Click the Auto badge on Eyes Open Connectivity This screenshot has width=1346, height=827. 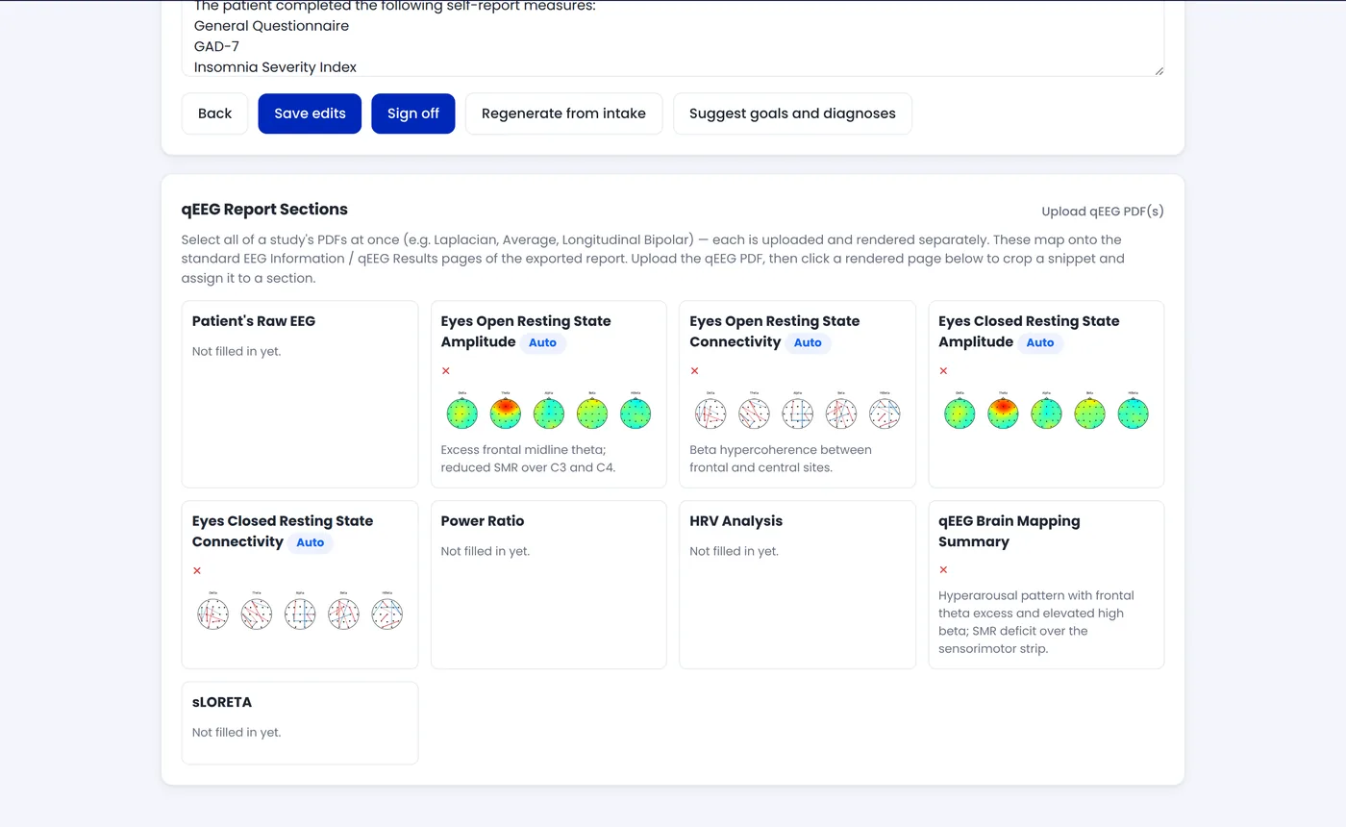pyautogui.click(x=808, y=342)
